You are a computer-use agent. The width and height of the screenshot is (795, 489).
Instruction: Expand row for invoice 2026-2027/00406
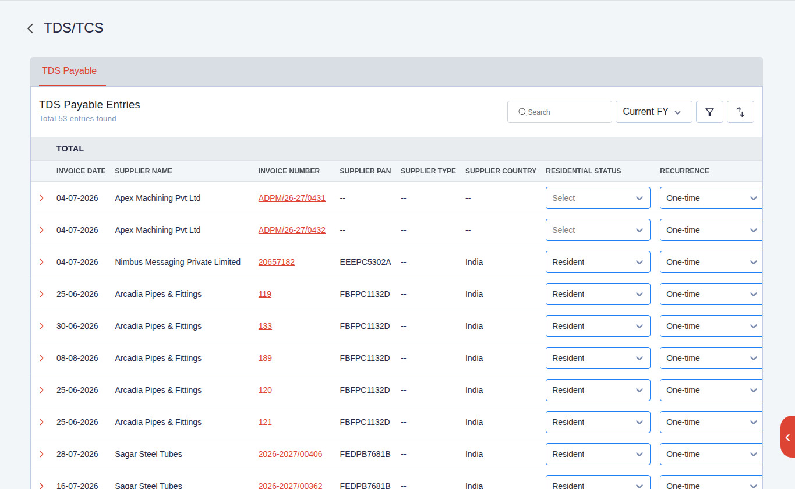coord(41,454)
